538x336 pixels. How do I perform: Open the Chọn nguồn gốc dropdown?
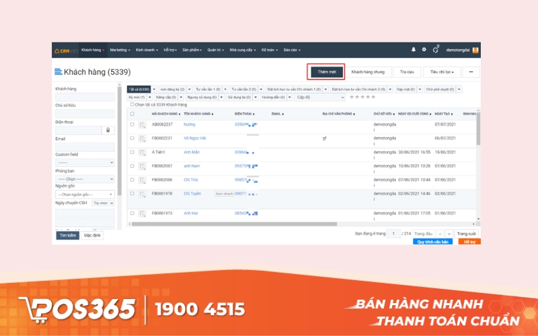[85, 194]
